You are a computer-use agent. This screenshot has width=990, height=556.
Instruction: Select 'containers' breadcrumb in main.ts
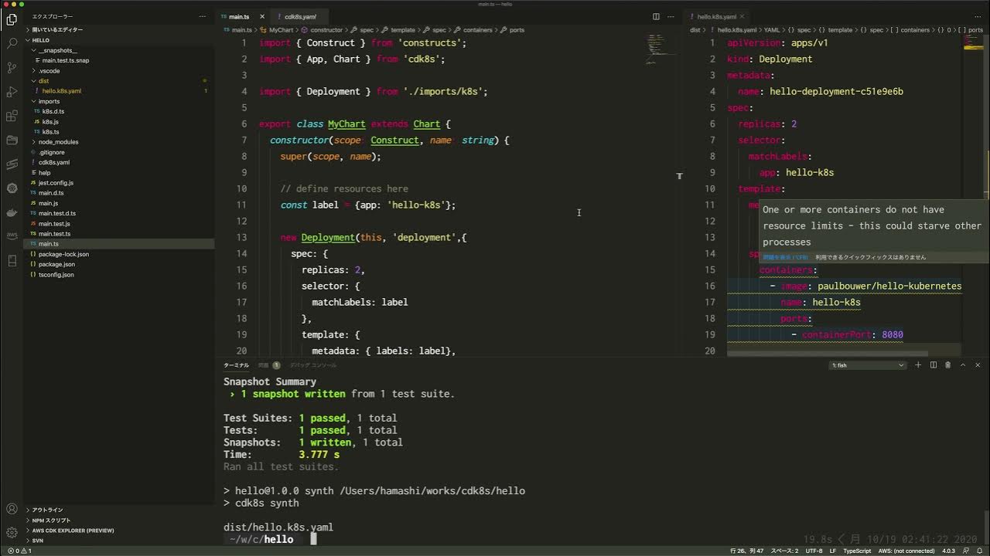tap(477, 30)
